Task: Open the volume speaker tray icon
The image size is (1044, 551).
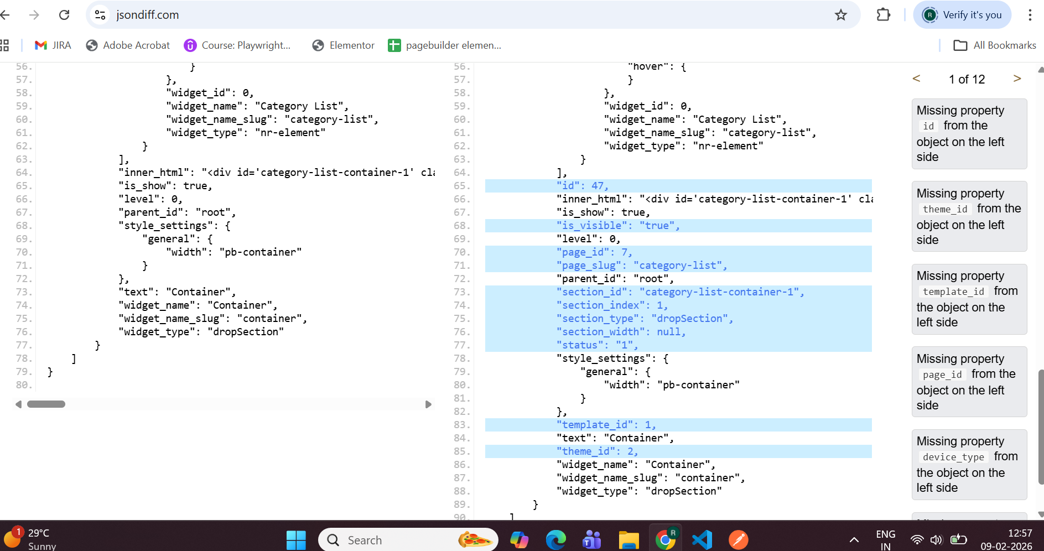Action: point(936,540)
